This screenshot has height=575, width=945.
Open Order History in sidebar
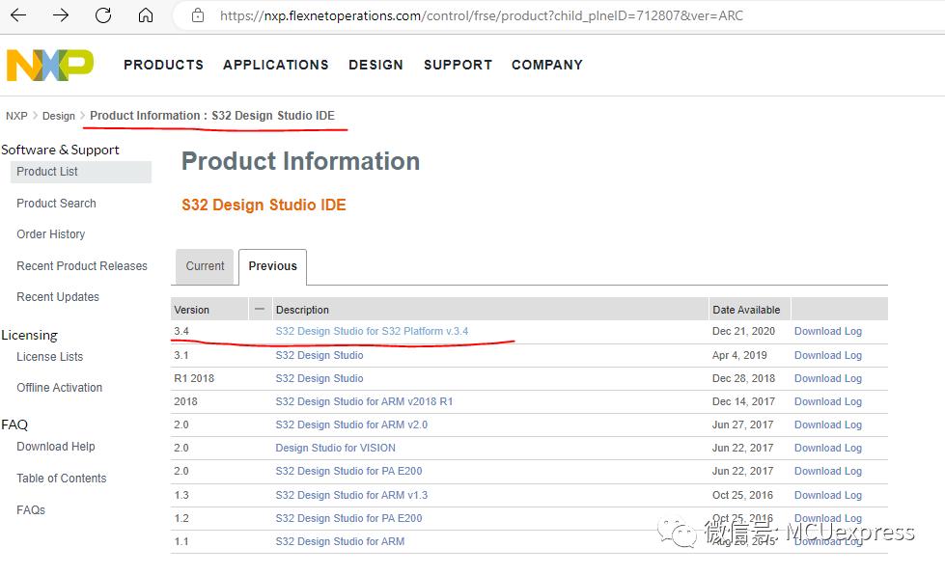[x=50, y=234]
